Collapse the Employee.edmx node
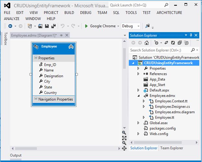This screenshot has width=202, height=162. [x=139, y=96]
